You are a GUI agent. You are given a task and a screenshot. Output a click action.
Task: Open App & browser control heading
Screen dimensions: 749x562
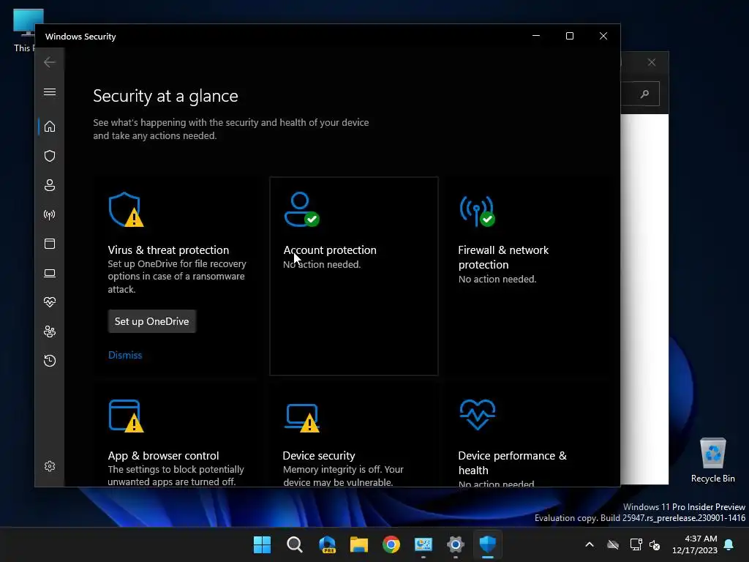pyautogui.click(x=163, y=455)
